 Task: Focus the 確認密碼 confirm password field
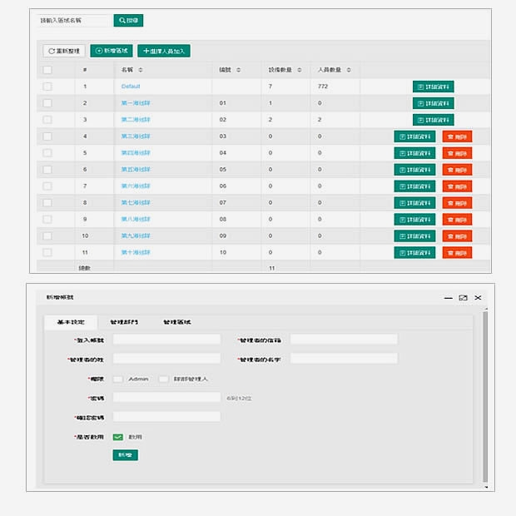click(166, 417)
